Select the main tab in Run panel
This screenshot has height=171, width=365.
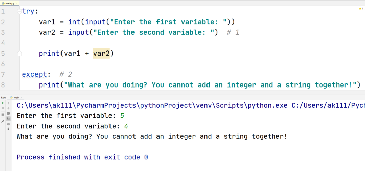[16, 97]
